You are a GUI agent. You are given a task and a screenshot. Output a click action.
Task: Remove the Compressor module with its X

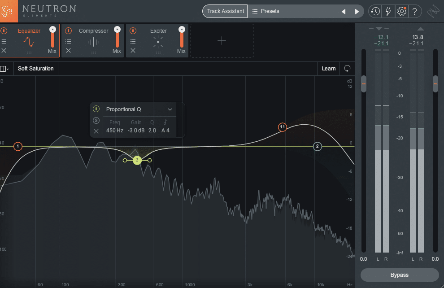click(x=68, y=51)
